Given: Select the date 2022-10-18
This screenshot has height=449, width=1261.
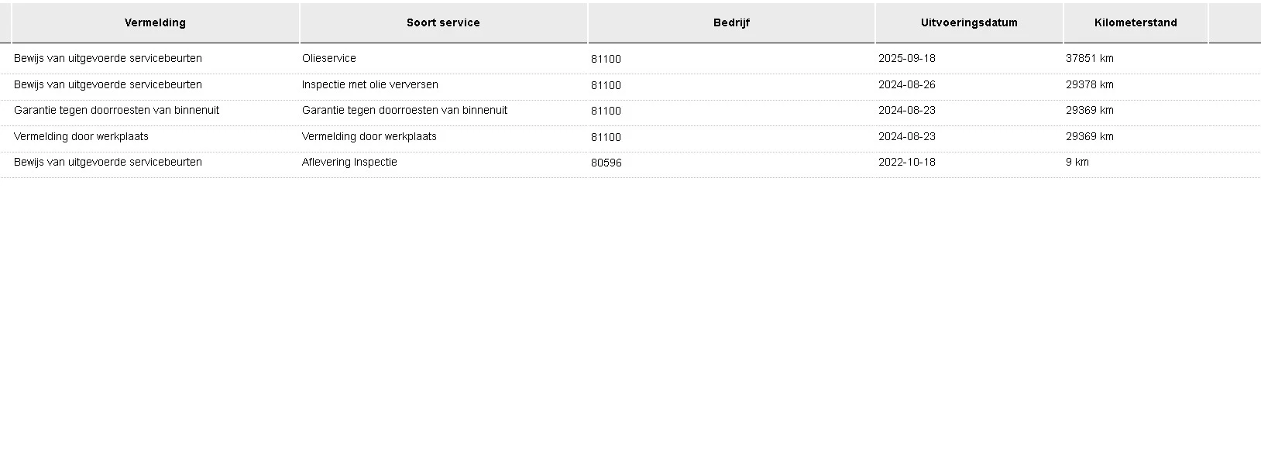Looking at the screenshot, I should pyautogui.click(x=906, y=163).
